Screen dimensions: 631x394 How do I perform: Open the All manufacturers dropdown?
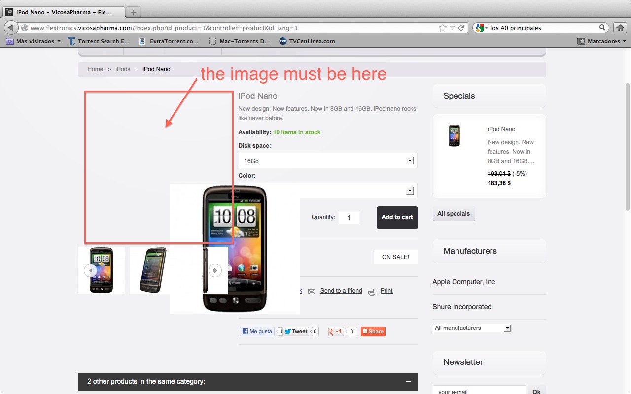(472, 328)
